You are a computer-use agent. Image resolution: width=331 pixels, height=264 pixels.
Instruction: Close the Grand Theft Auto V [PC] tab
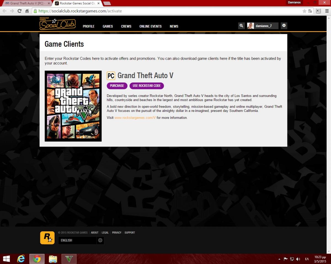(49, 3)
